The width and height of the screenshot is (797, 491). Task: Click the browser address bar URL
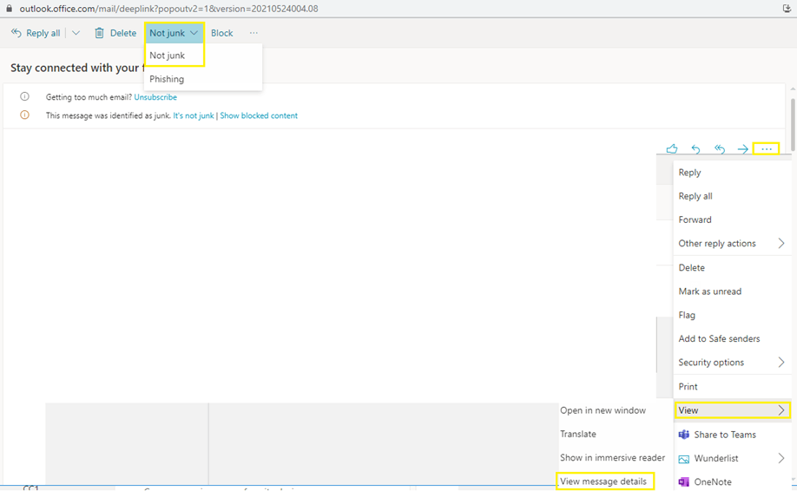click(168, 9)
